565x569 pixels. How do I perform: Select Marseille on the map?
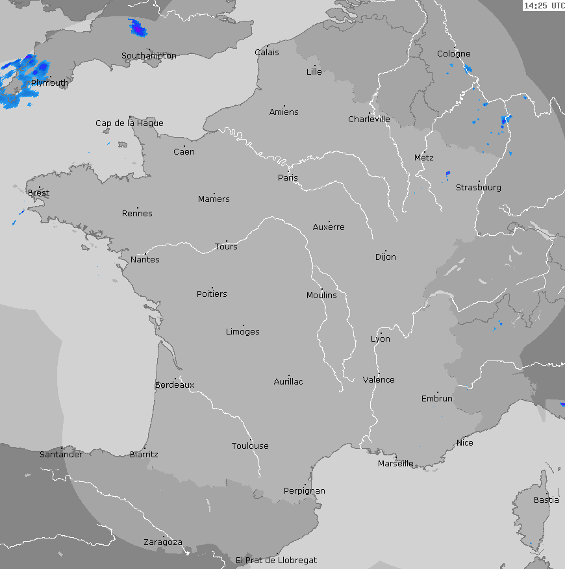[x=395, y=464]
